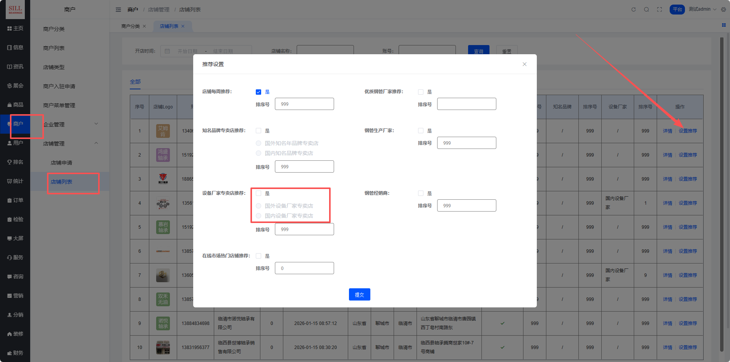Check the 钢管经销商 checkbox
The width and height of the screenshot is (730, 362).
tap(421, 194)
